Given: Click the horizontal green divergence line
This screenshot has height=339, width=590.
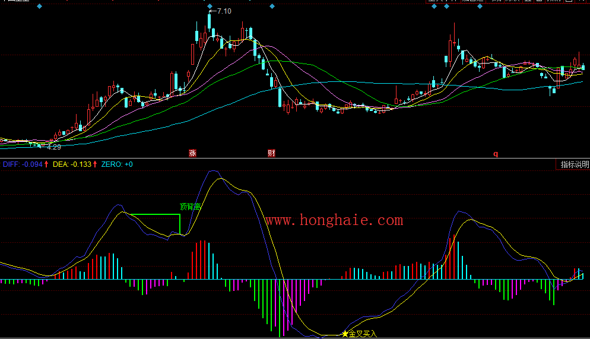Looking at the screenshot, I should pos(154,214).
